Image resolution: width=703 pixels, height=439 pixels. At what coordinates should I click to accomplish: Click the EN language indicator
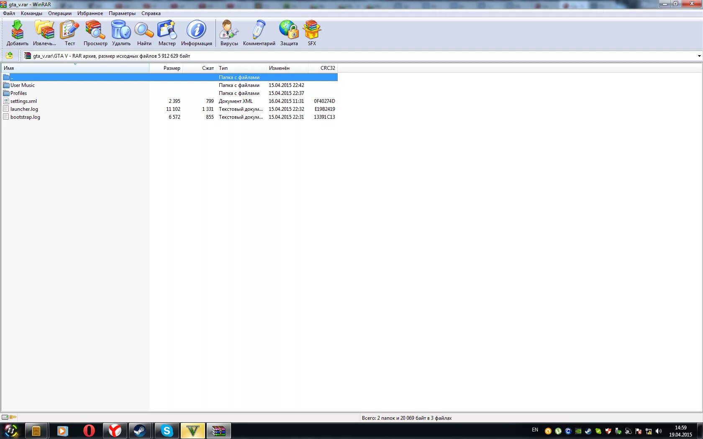(x=535, y=430)
